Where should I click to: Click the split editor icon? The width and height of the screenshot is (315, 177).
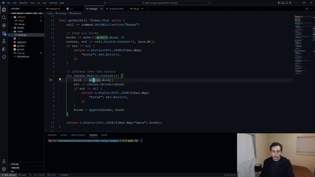pyautogui.click(x=307, y=9)
